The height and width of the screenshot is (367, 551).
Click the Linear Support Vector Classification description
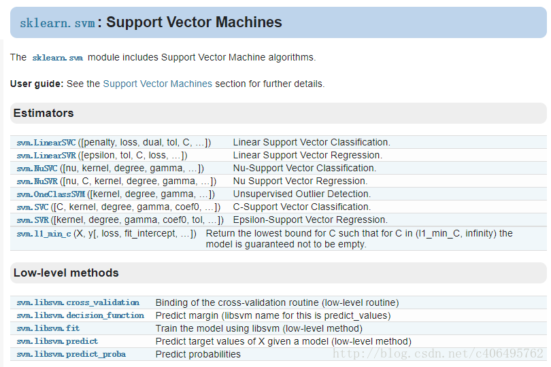[x=312, y=143]
